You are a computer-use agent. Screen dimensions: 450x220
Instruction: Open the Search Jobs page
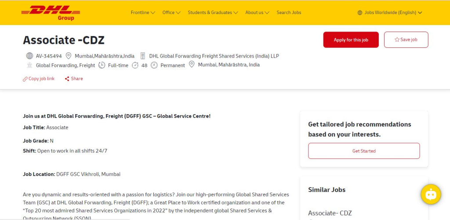tap(289, 13)
